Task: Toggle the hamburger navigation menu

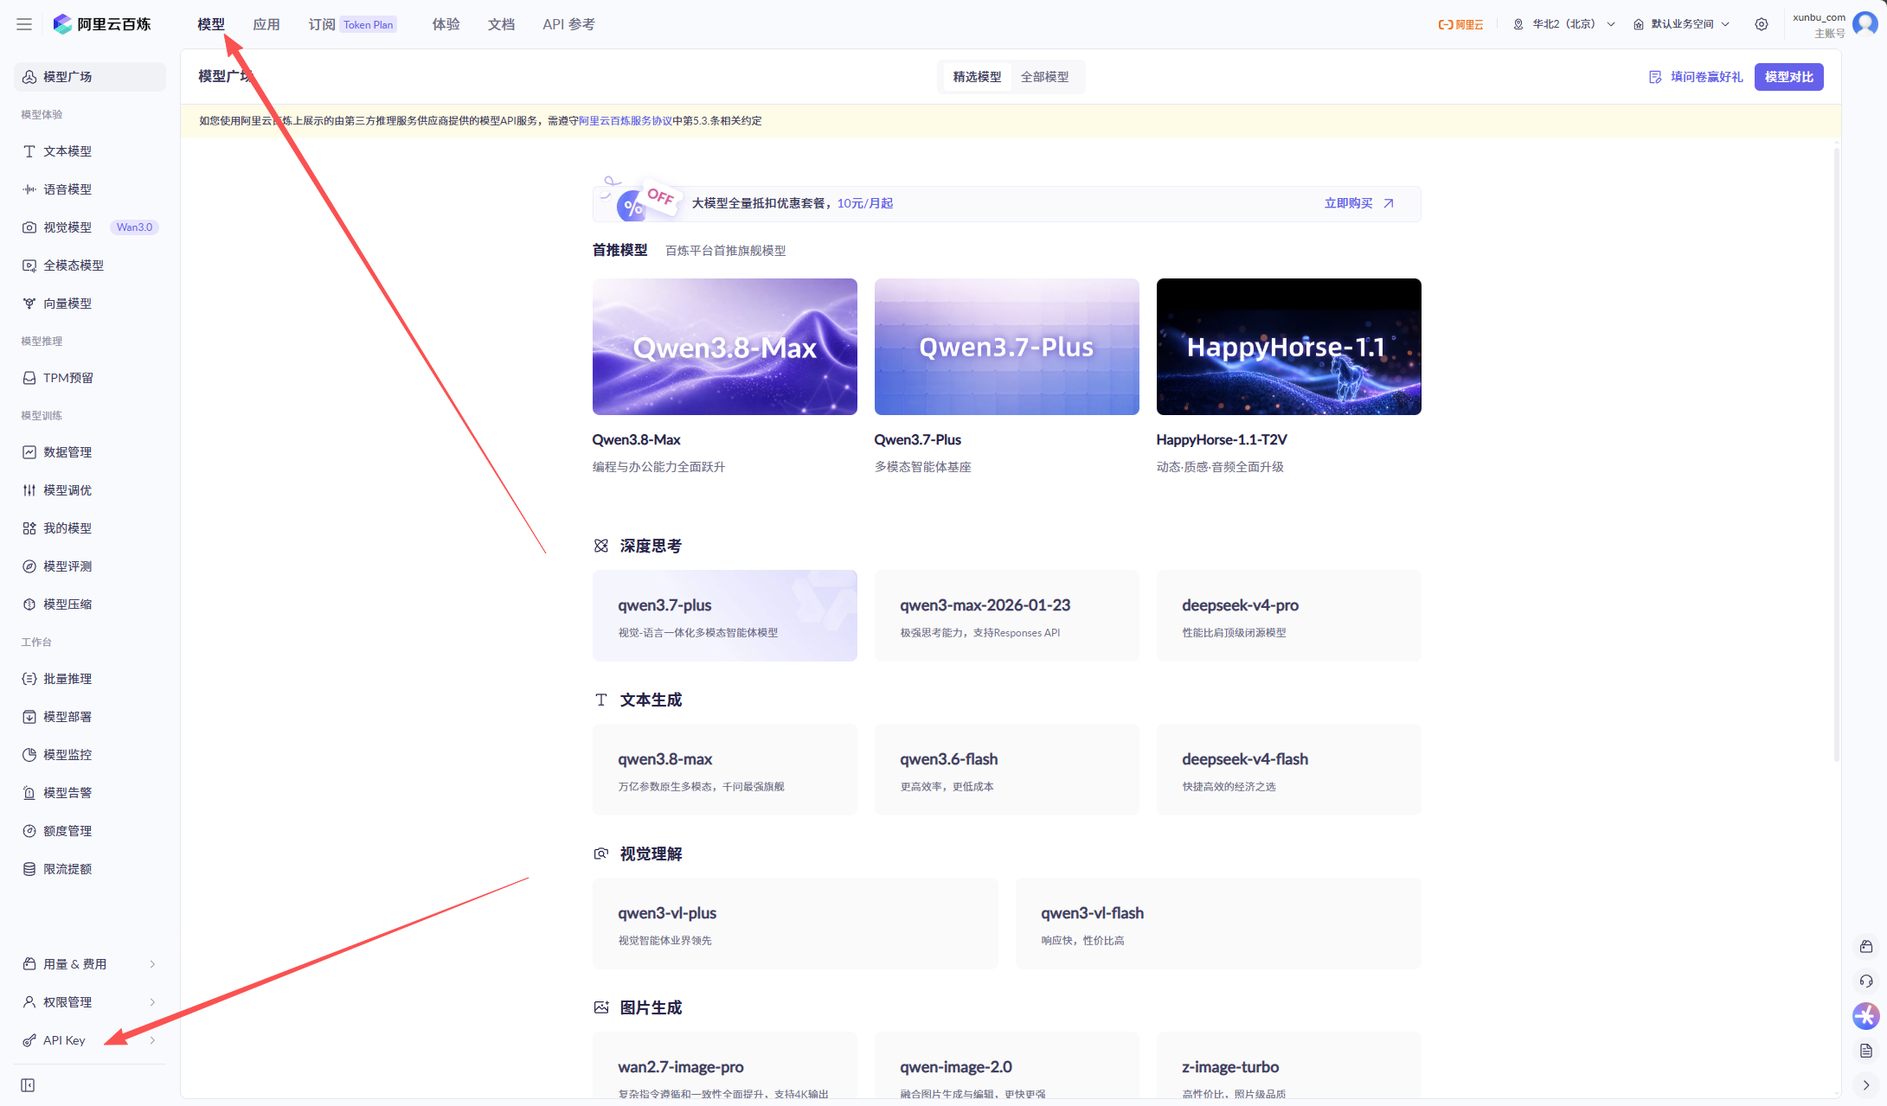Action: [x=24, y=24]
